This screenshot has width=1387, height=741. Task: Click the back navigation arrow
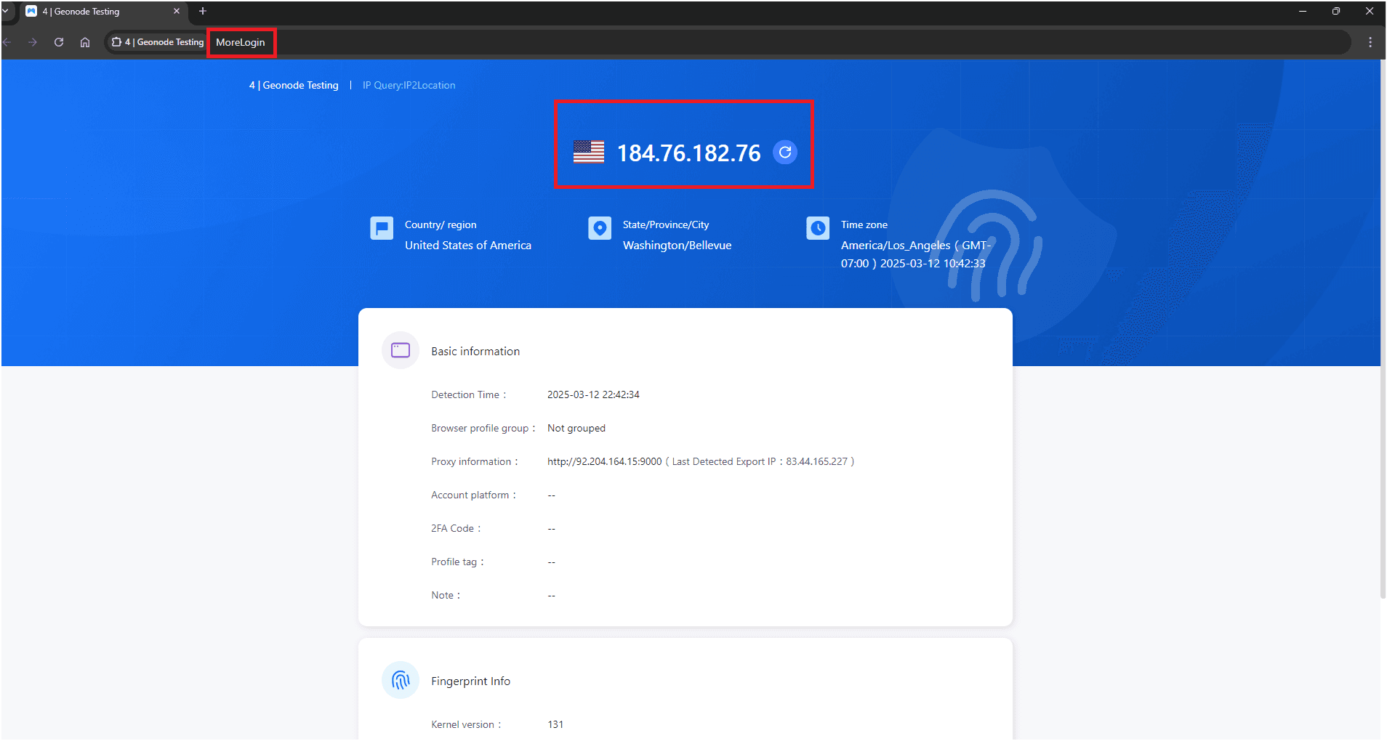point(7,42)
